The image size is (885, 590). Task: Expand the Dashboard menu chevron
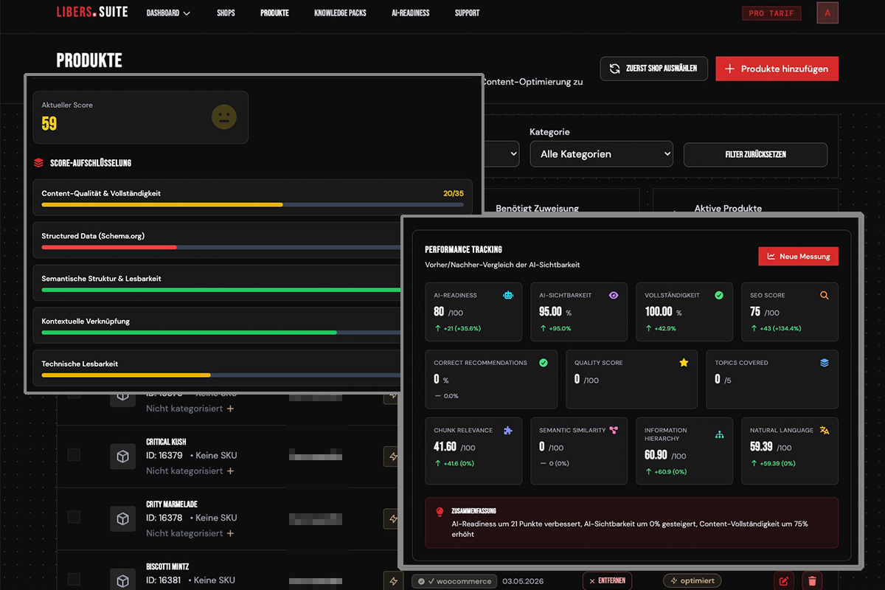click(x=187, y=13)
